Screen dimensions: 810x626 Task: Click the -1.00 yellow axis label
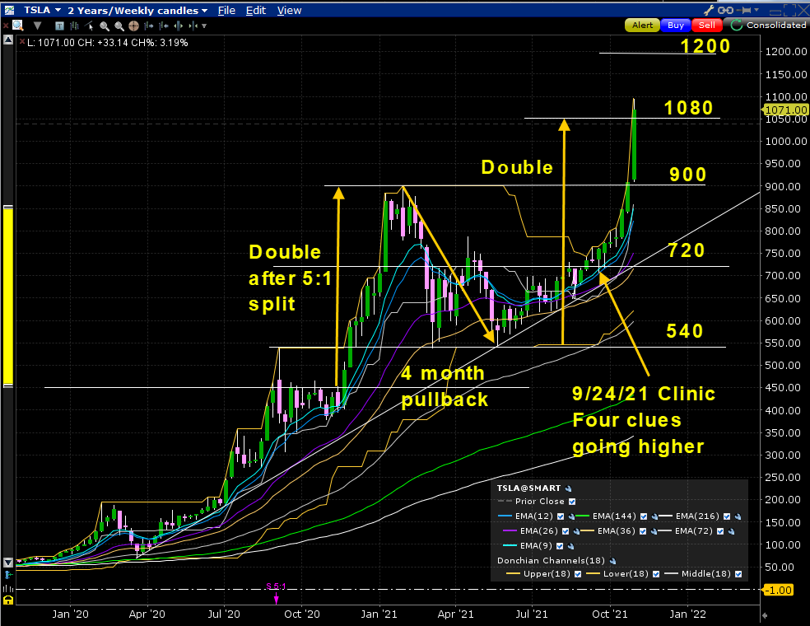tap(778, 590)
